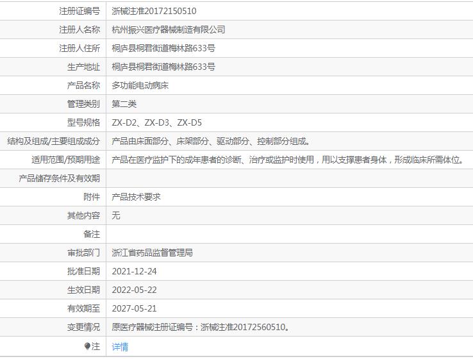473x359 pixels.
Task: Click the 结构及组成/主要组成成分 label
Action: [x=53, y=141]
